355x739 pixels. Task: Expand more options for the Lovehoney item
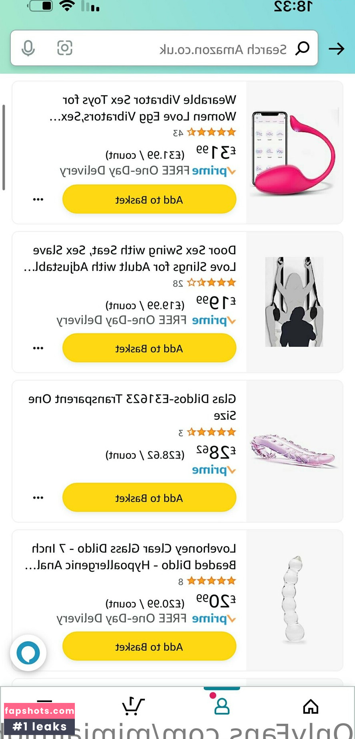pyautogui.click(x=38, y=646)
